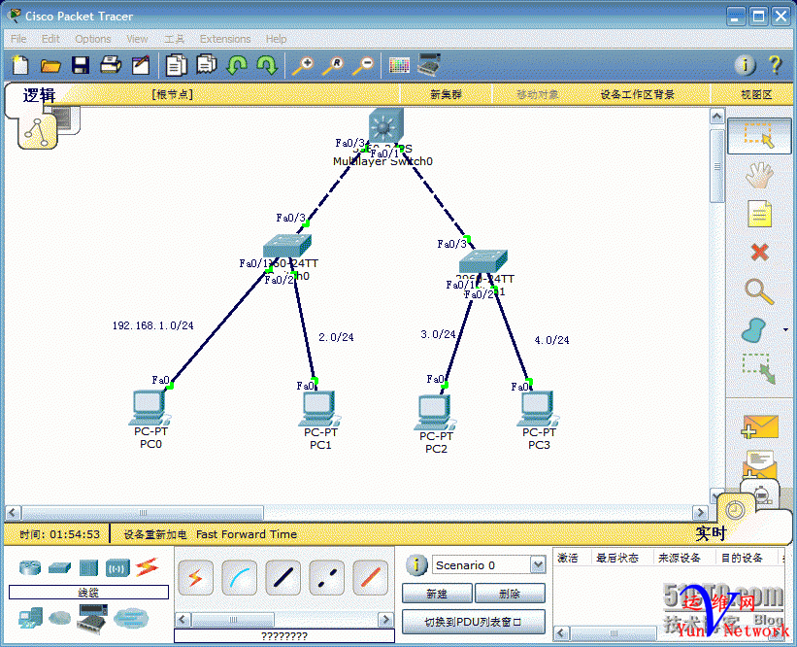This screenshot has height=647, width=797.
Task: Open the Help menu
Action: 276,39
